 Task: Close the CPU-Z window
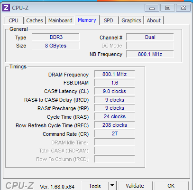[183, 8]
